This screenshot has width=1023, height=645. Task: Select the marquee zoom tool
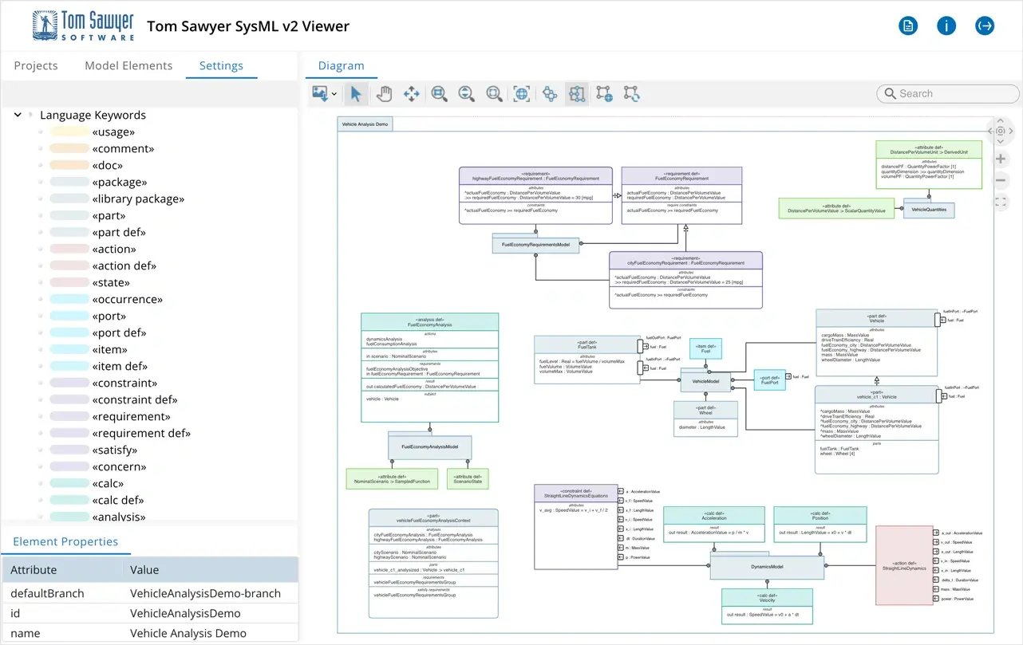tap(494, 93)
